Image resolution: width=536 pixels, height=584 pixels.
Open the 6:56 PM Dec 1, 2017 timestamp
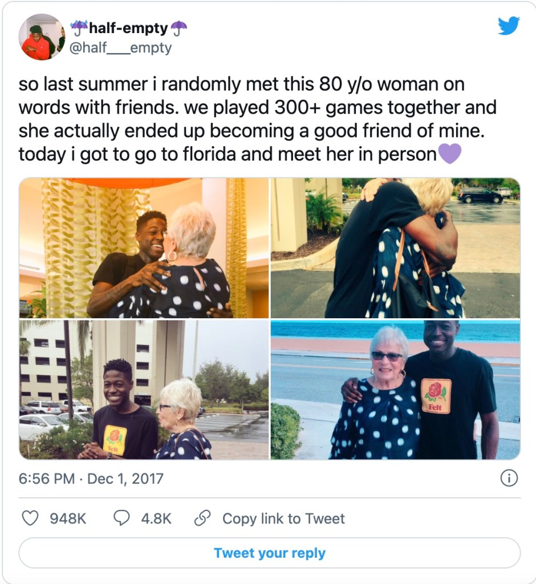point(91,478)
